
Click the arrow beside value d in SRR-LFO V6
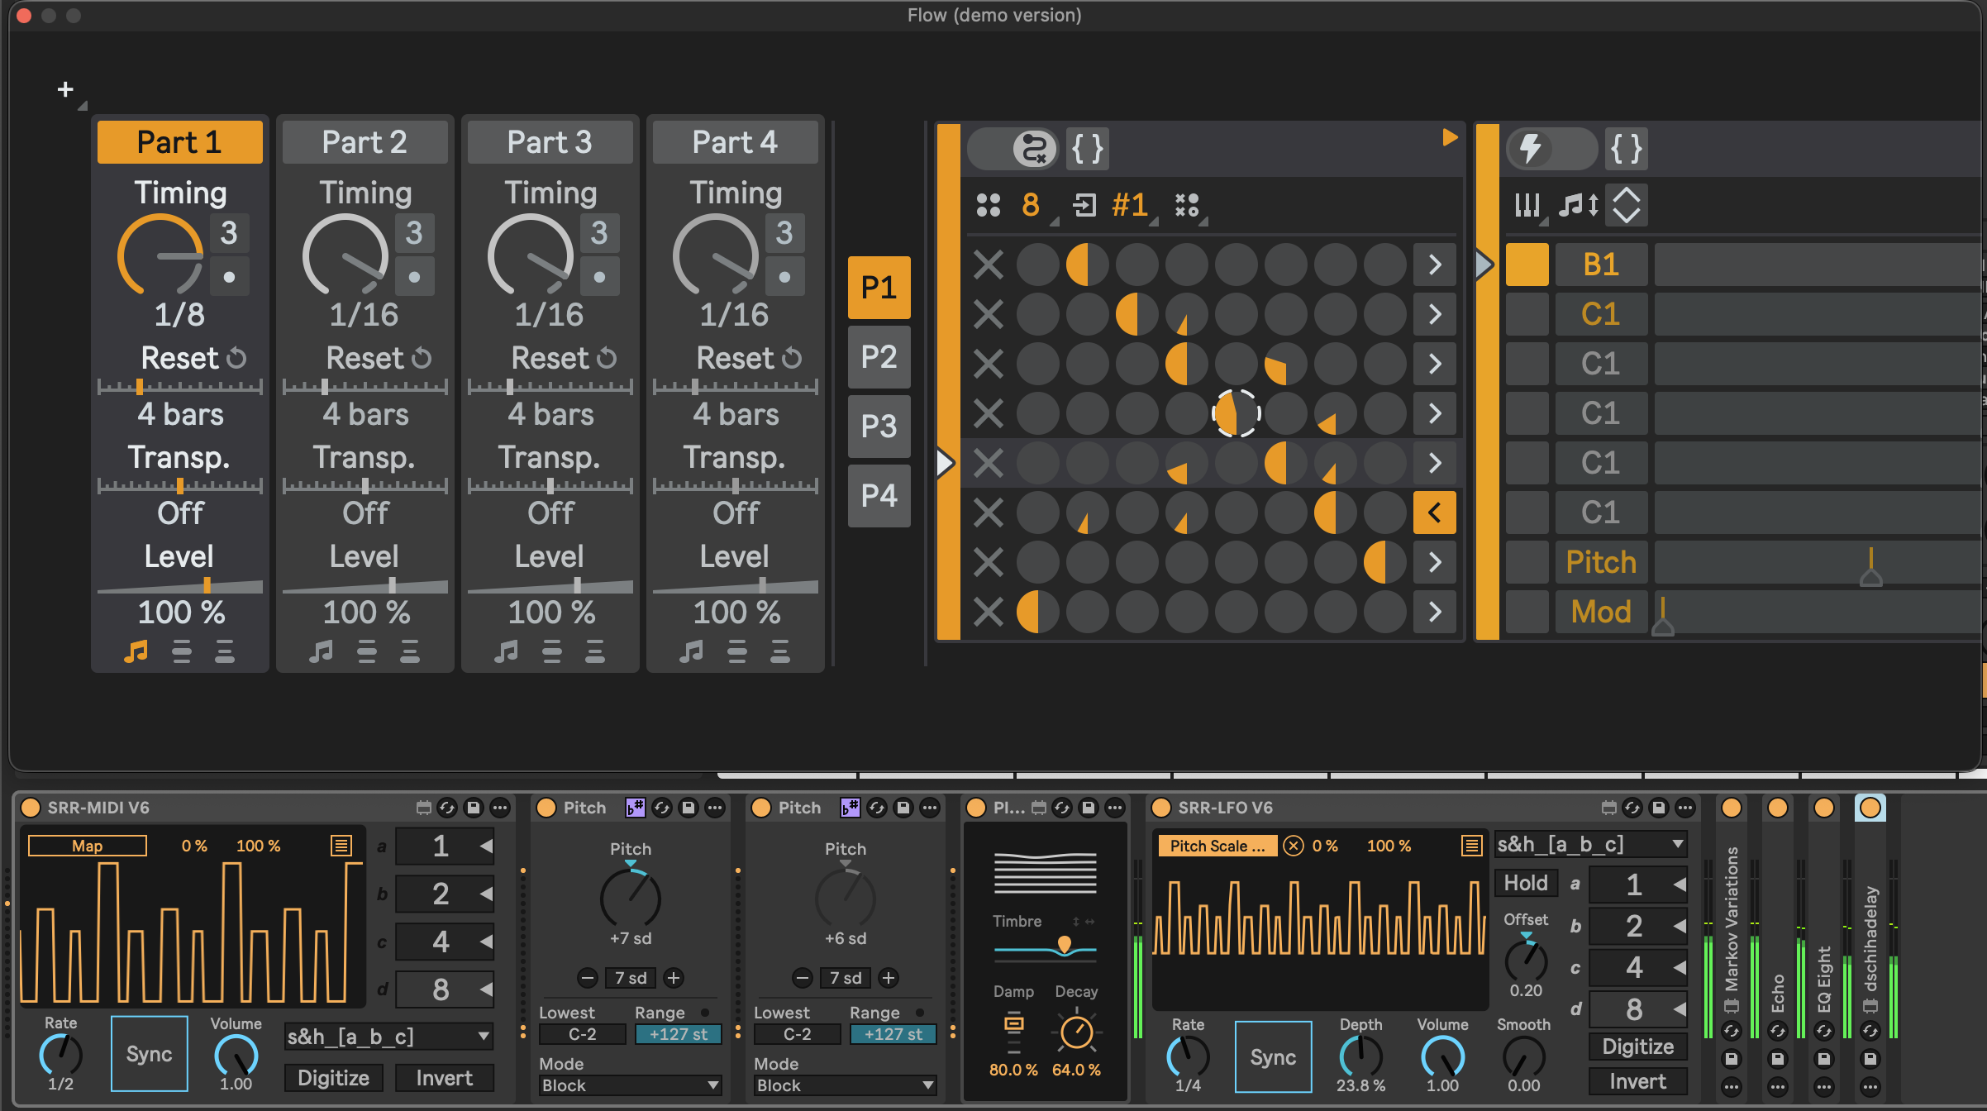(x=1680, y=1008)
